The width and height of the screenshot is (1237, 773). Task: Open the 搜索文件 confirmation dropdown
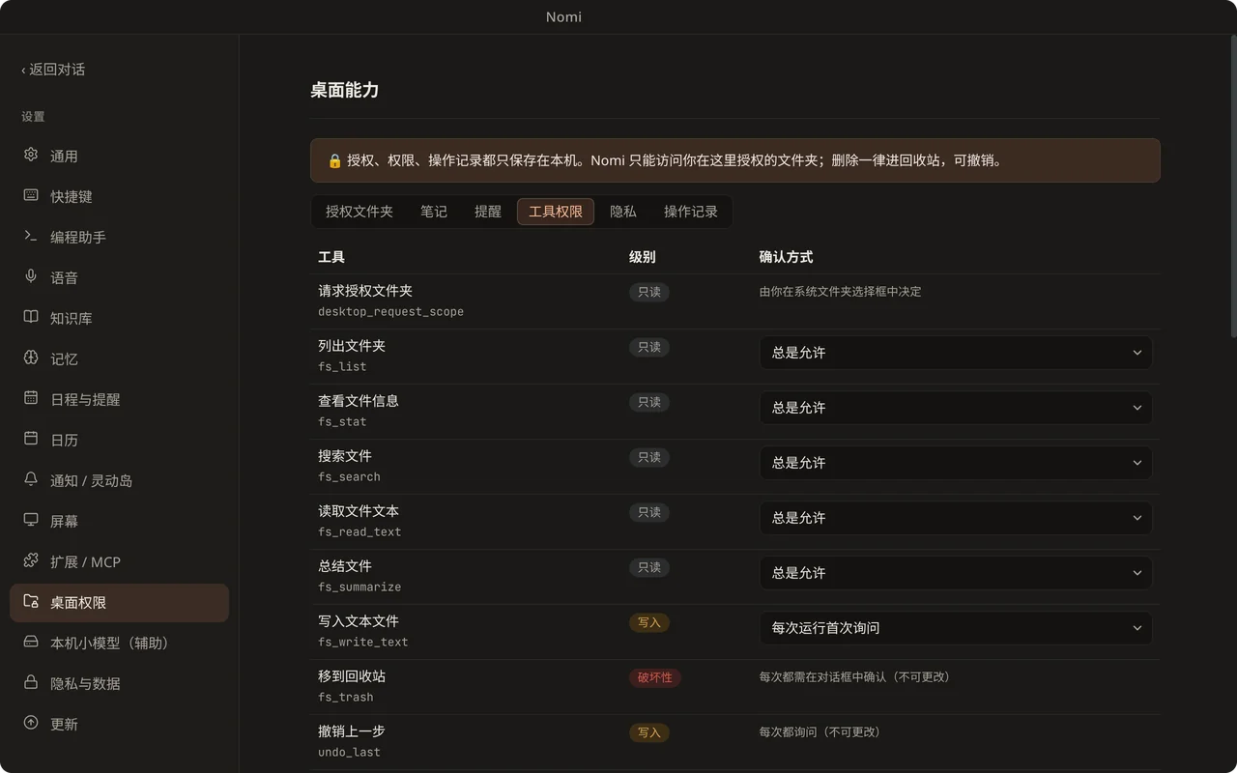(956, 463)
